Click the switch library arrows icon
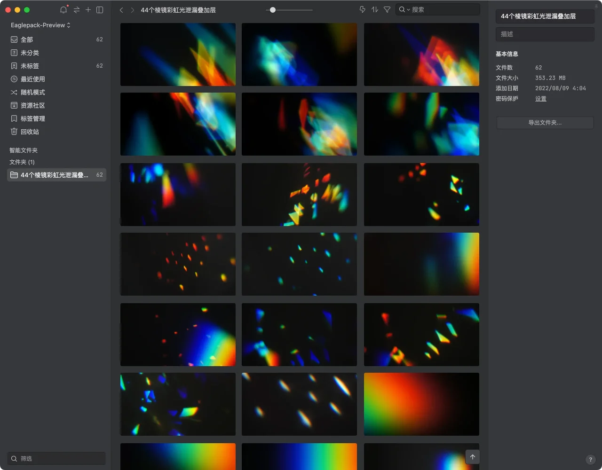Screen dimensions: 602x470 coord(77,9)
